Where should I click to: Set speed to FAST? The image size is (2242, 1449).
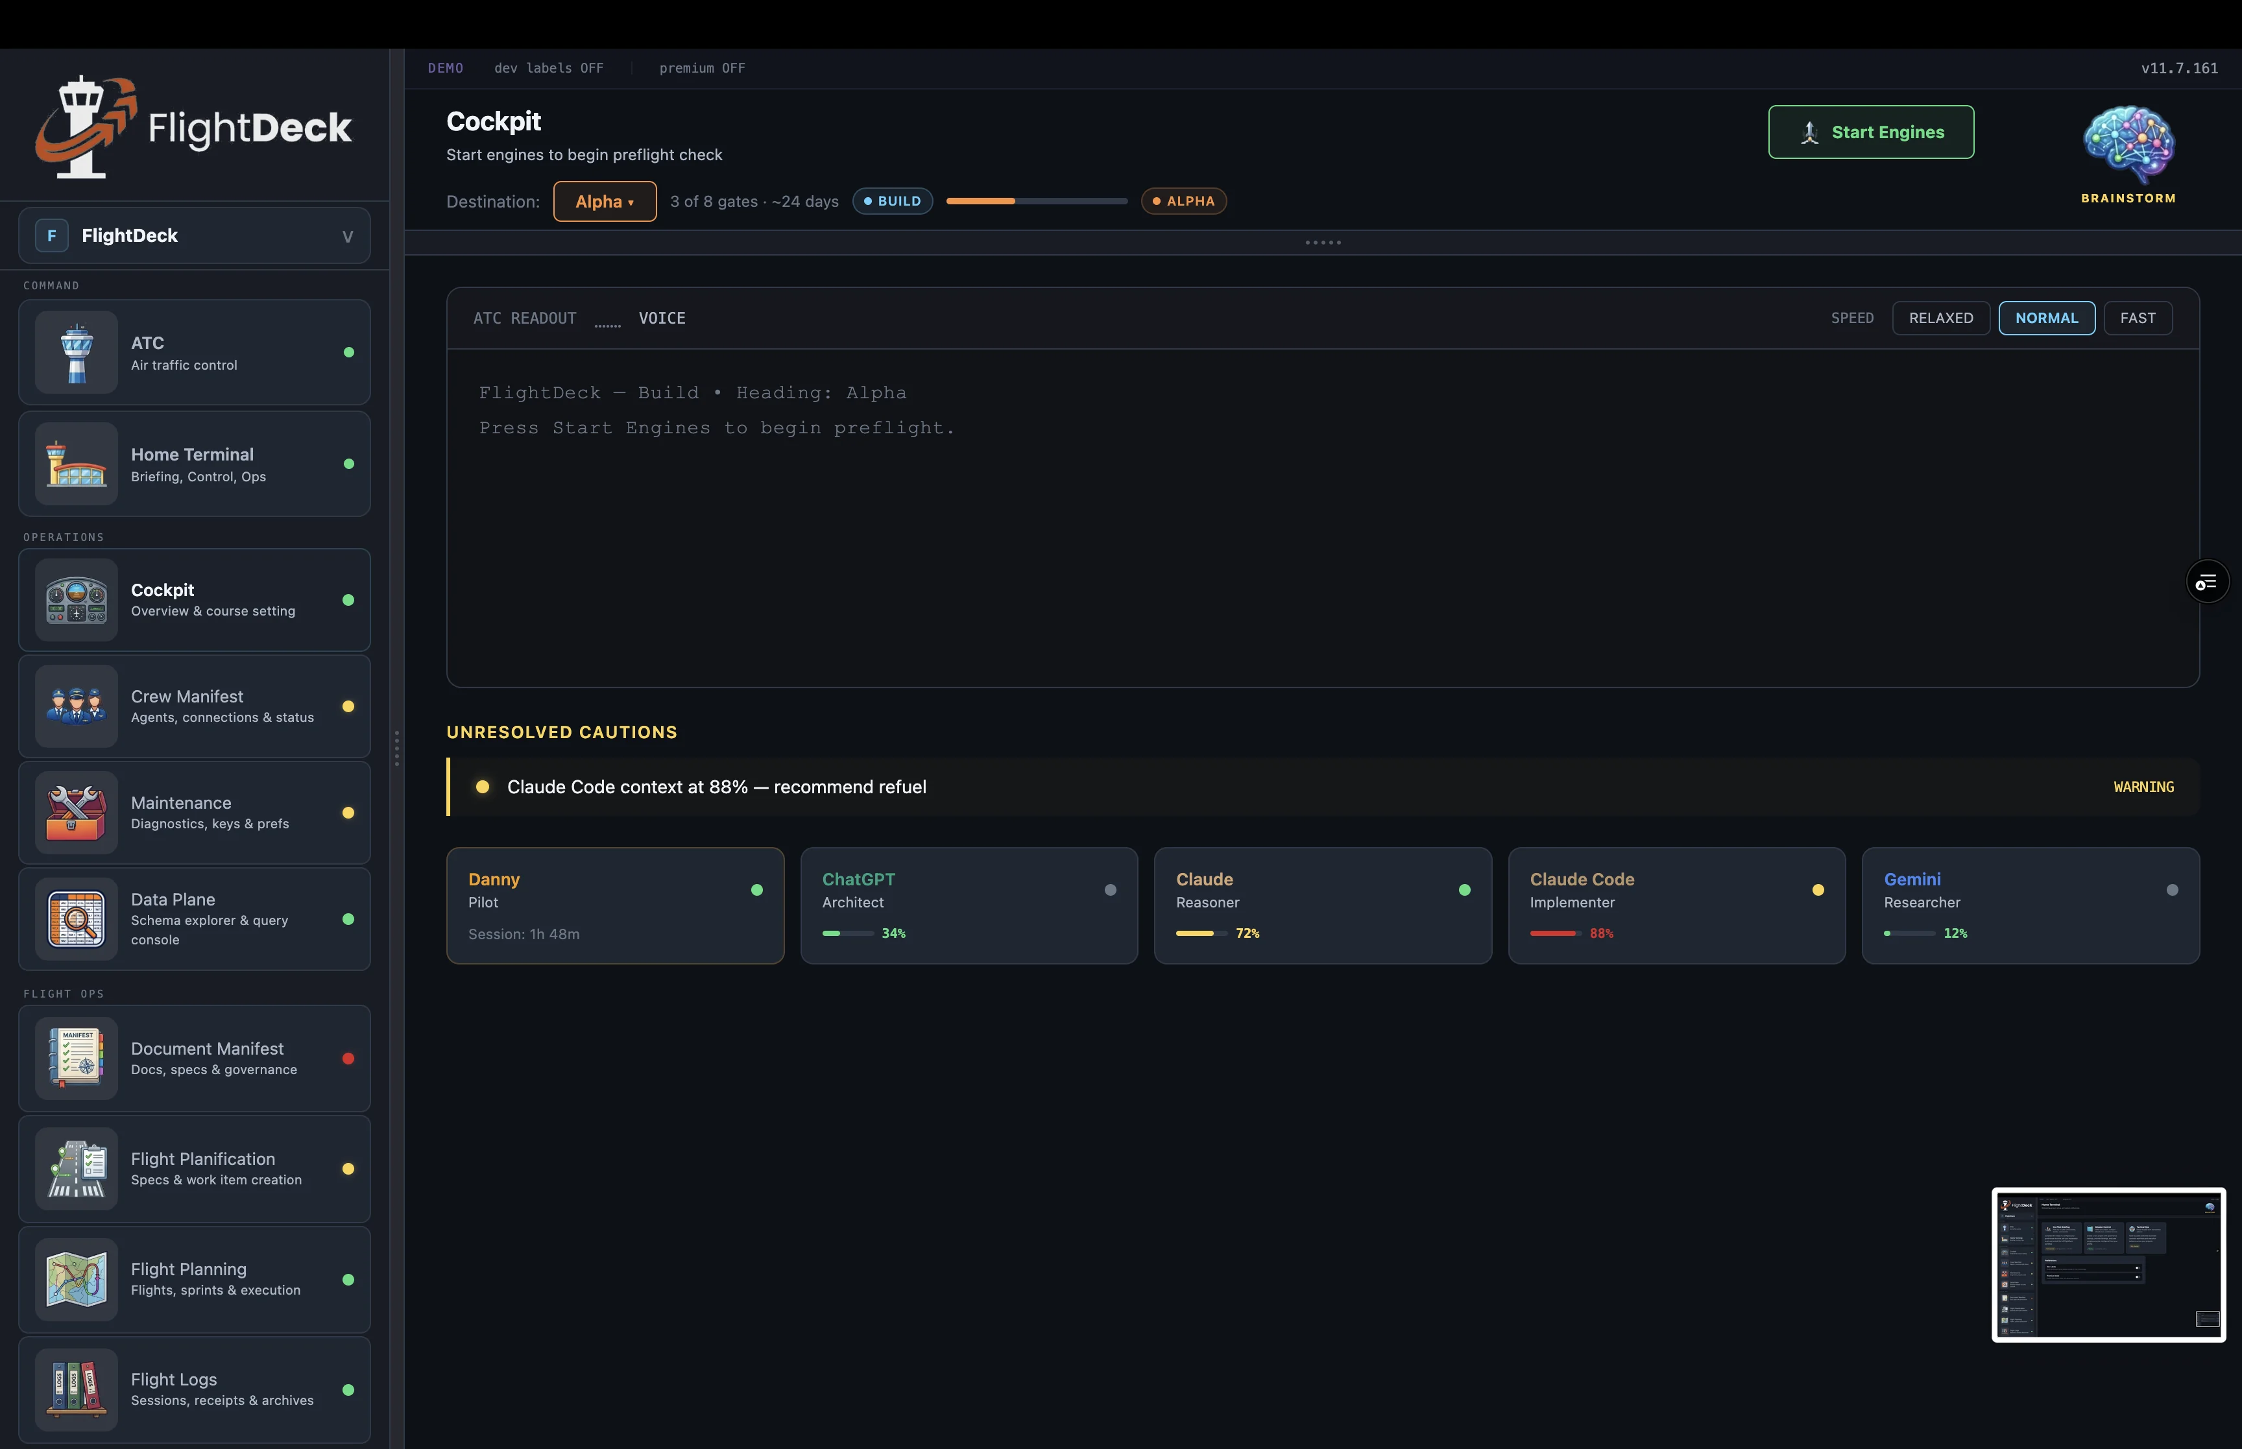tap(2137, 318)
